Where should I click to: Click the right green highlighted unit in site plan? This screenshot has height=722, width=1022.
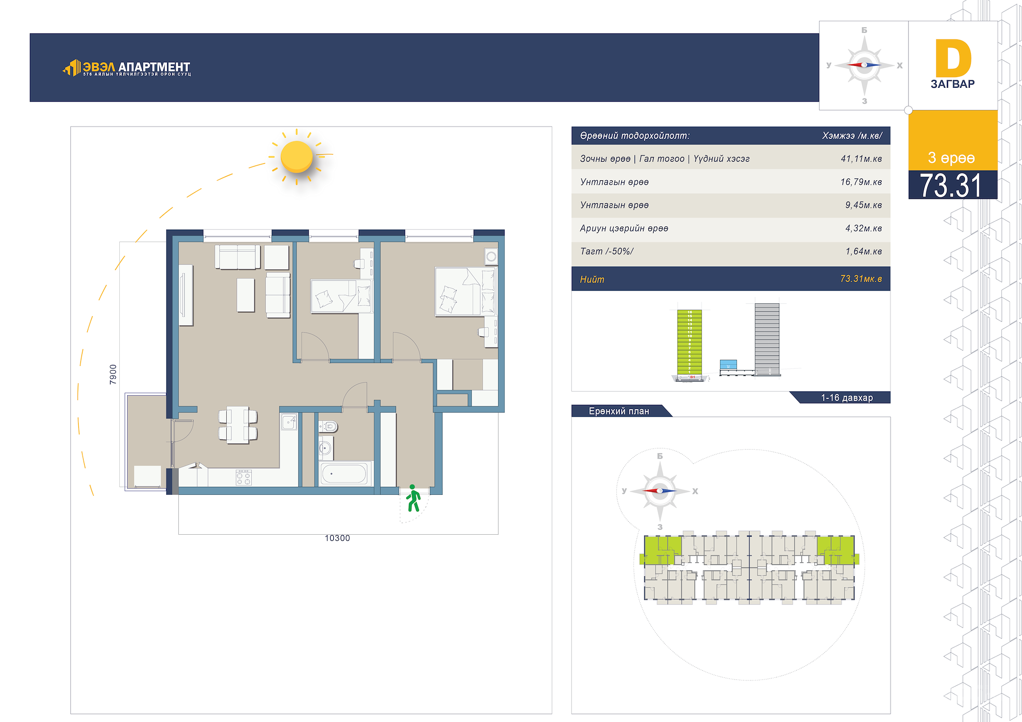point(837,550)
